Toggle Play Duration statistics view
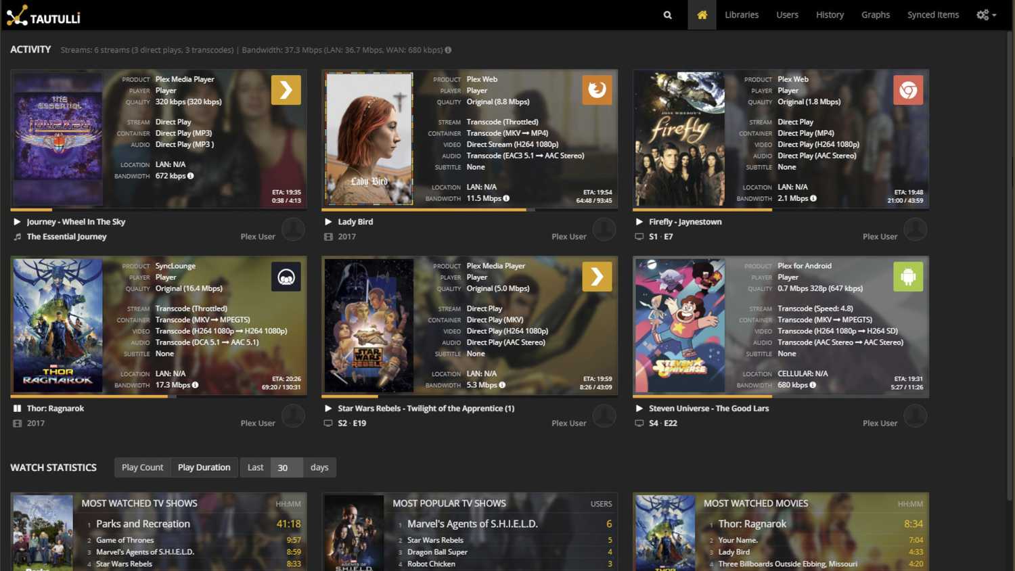 204,467
